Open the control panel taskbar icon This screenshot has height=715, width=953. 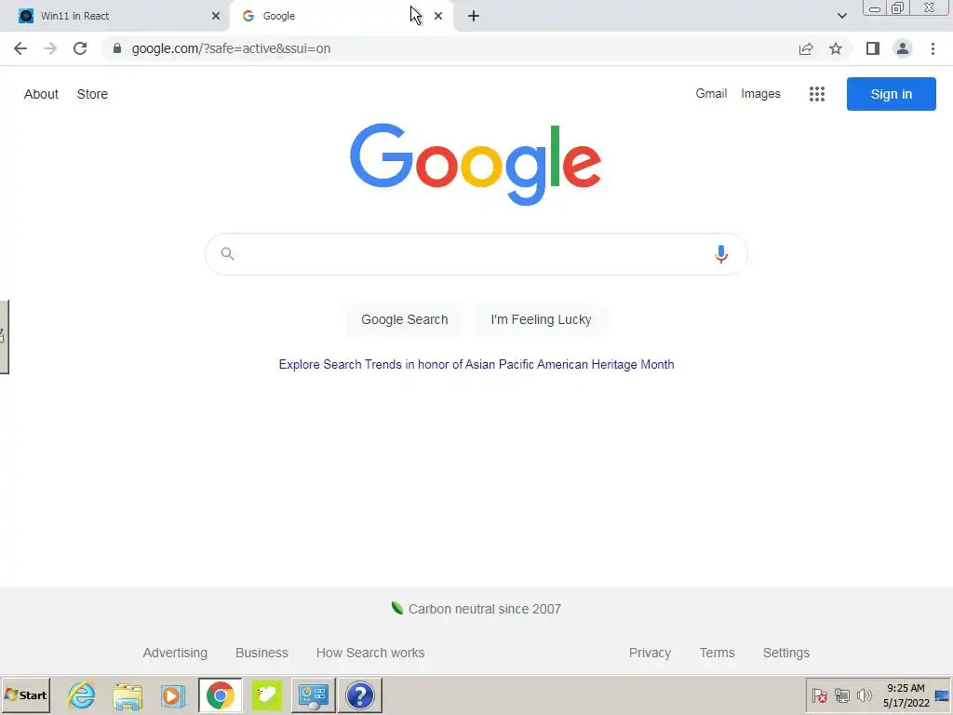click(x=313, y=695)
